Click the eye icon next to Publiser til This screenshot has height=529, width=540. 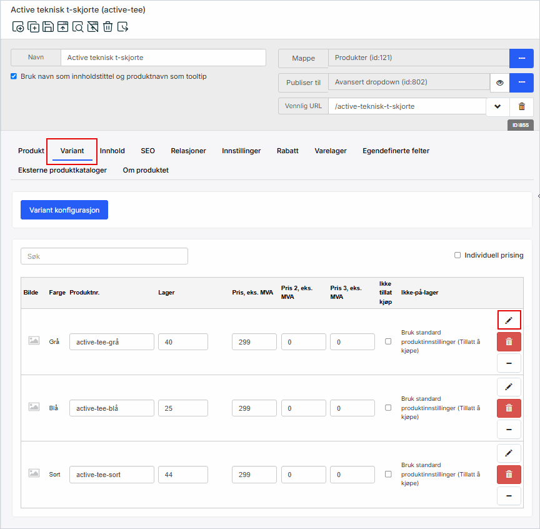click(x=499, y=82)
